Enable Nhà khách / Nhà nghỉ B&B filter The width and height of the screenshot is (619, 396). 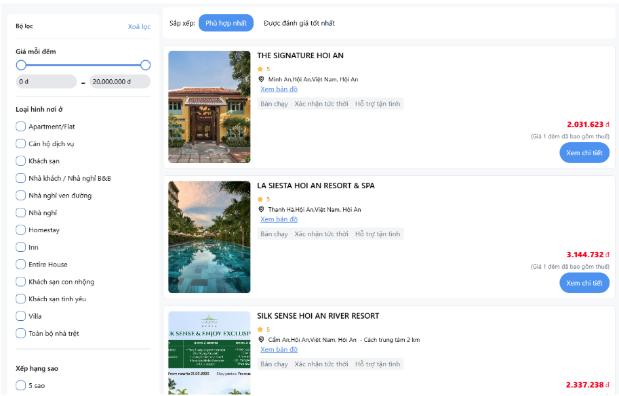pyautogui.click(x=20, y=178)
